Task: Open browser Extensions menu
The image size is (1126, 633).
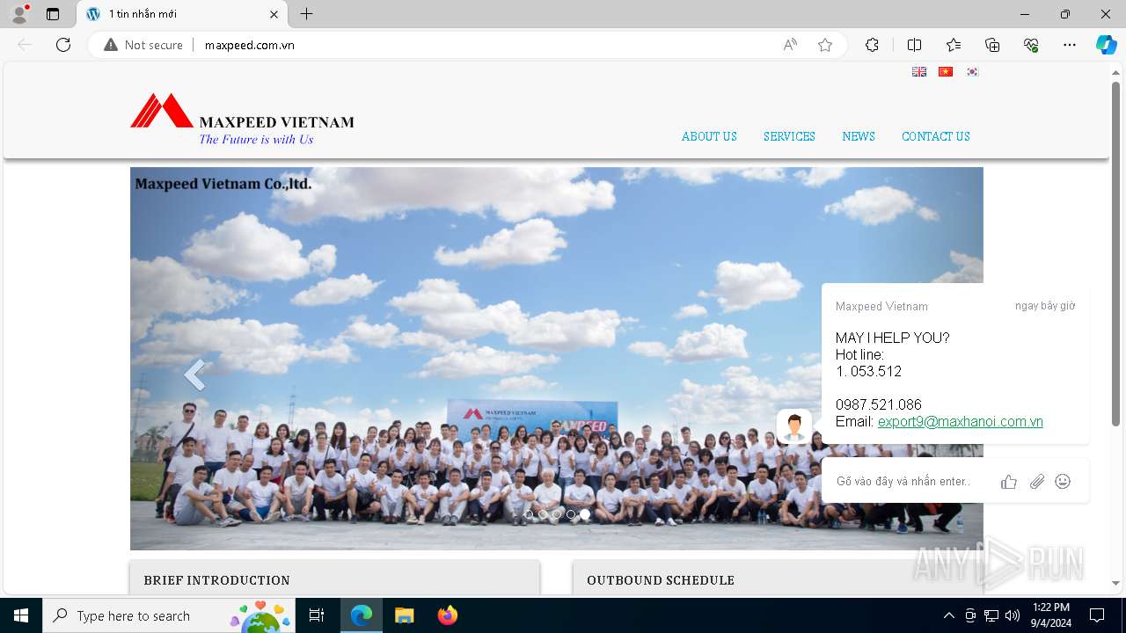Action: [872, 45]
